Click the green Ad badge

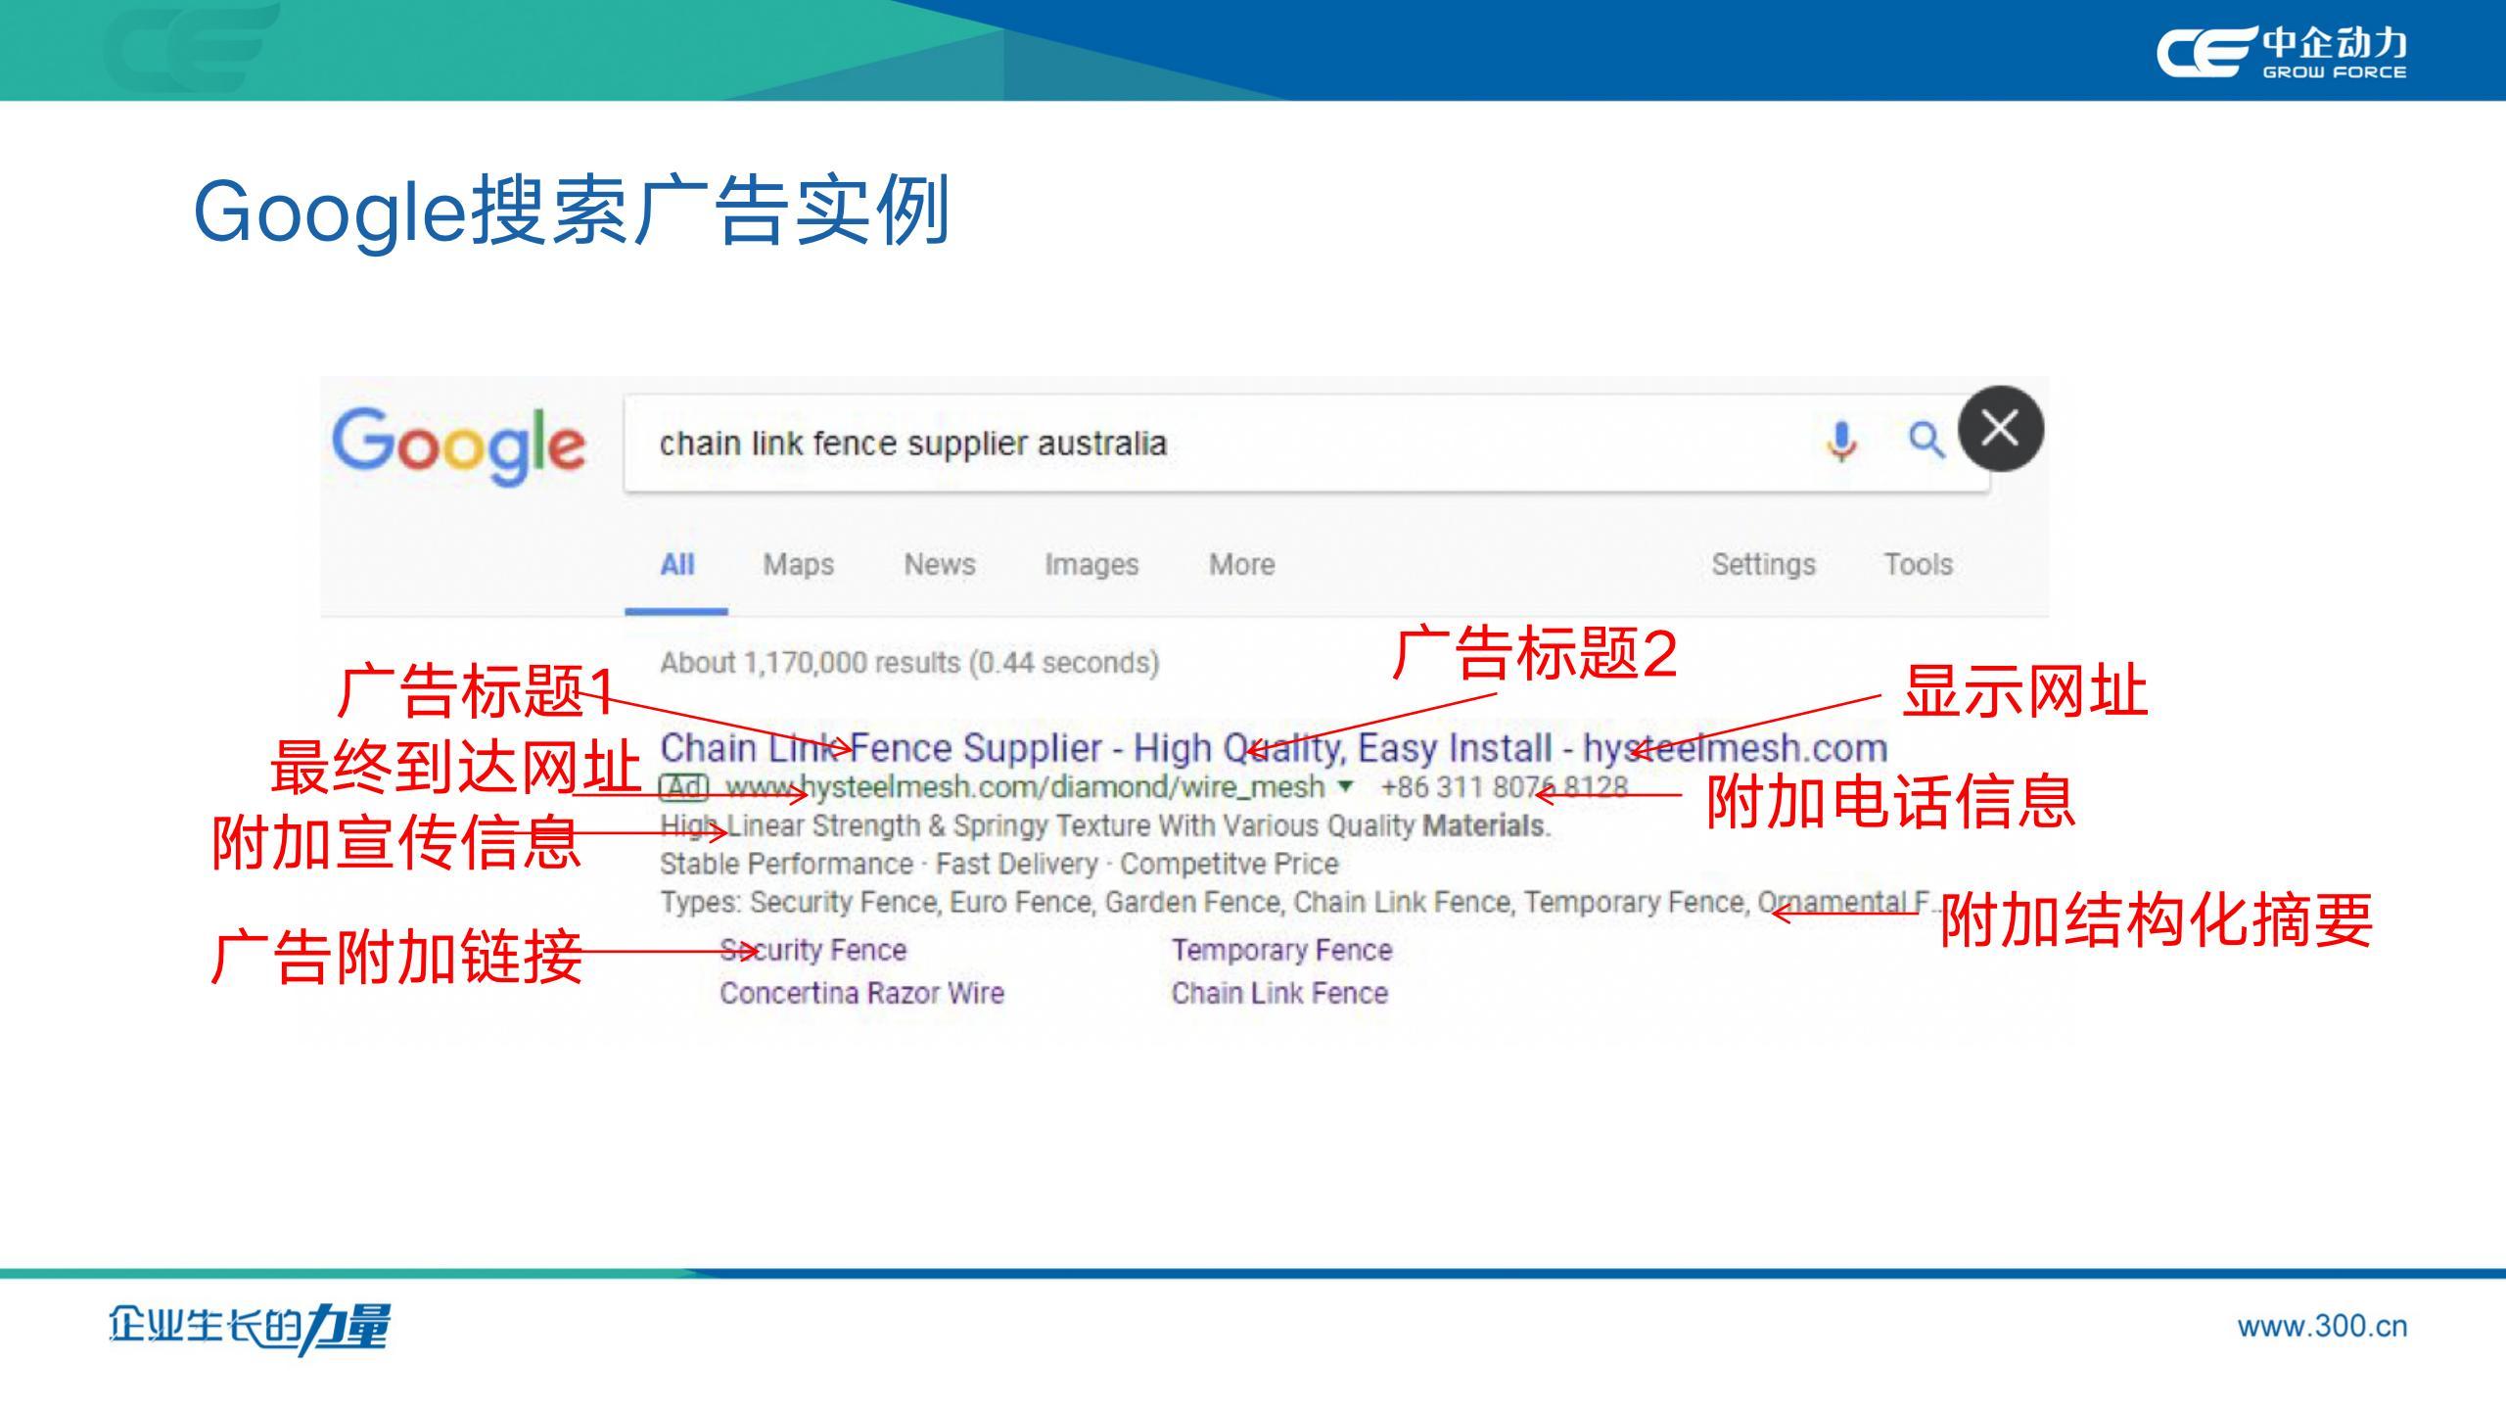pos(684,787)
